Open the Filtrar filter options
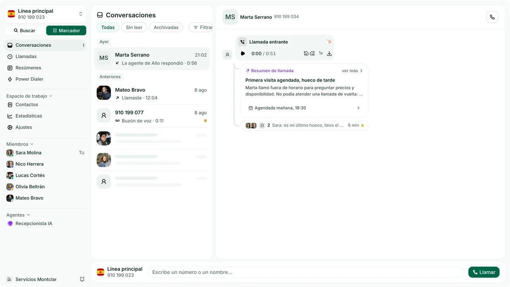510x287 pixels. (x=201, y=27)
